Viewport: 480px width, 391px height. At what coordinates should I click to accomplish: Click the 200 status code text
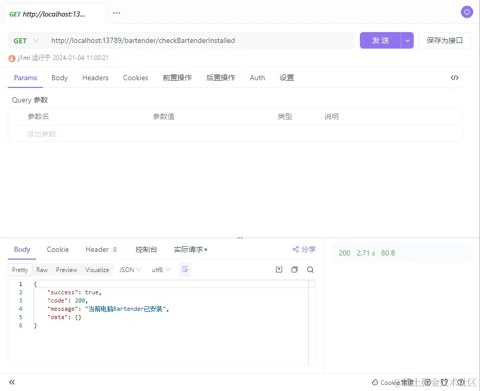coord(344,253)
